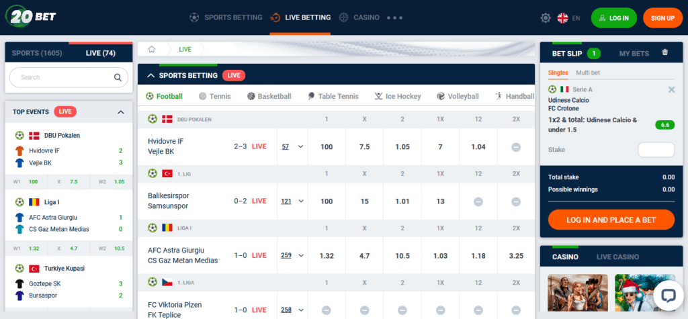
Task: Select odds 13 for Balikesirspor 1X
Action: [440, 201]
